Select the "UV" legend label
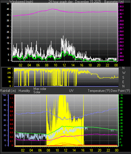Viewport: 131px width, 154px height. 71,91
